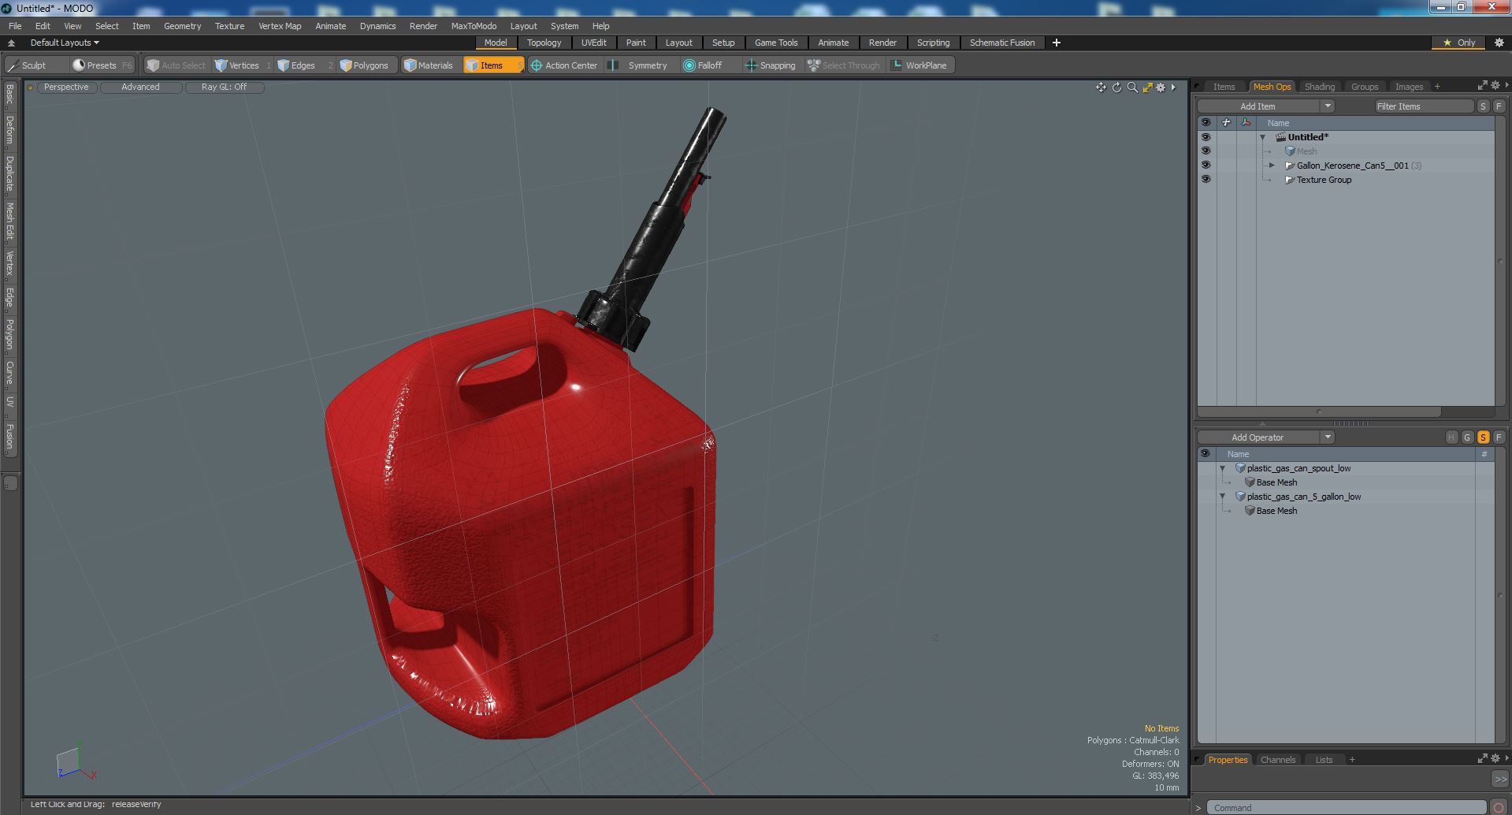Open Items panel settings gear
This screenshot has height=815, width=1512.
(x=1495, y=86)
